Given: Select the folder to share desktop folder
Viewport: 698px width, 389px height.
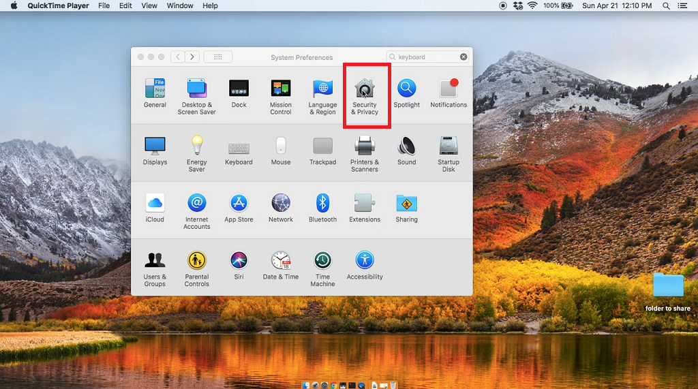Looking at the screenshot, I should point(668,292).
